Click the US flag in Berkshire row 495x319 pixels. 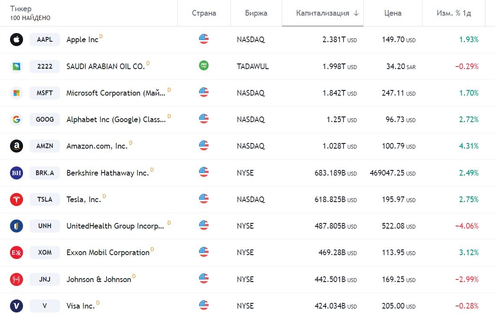[x=204, y=172]
